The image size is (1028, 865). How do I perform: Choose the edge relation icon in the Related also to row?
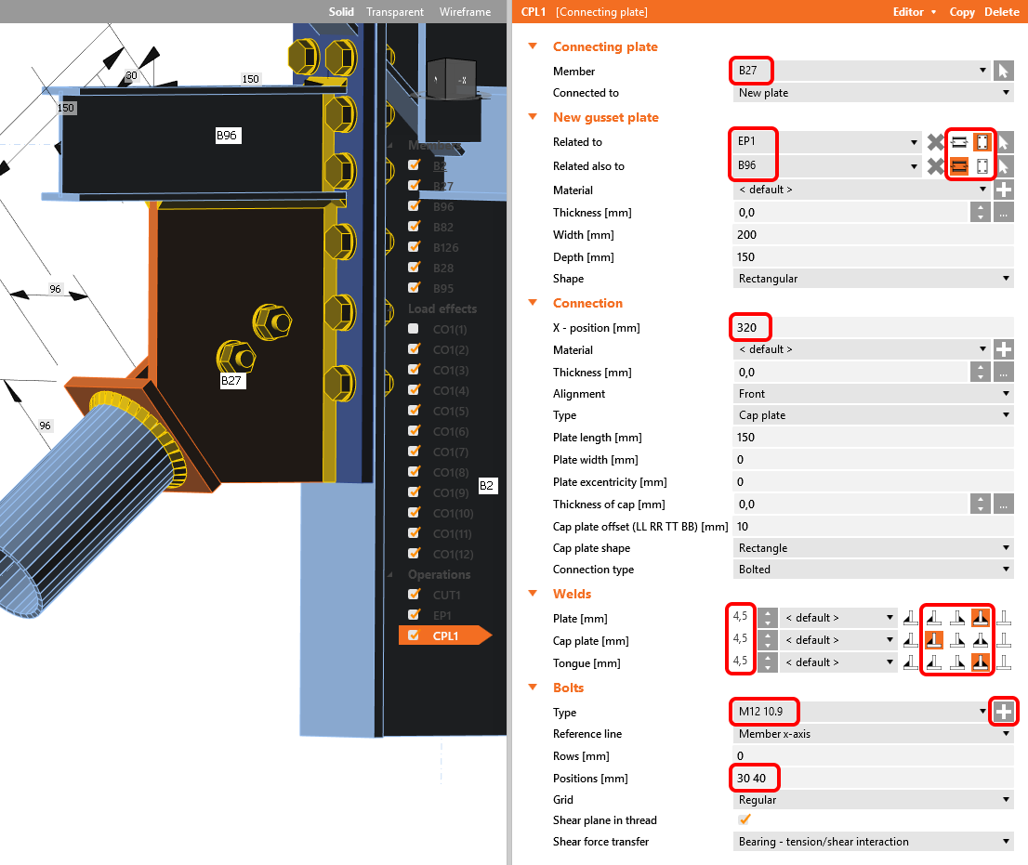tap(959, 165)
